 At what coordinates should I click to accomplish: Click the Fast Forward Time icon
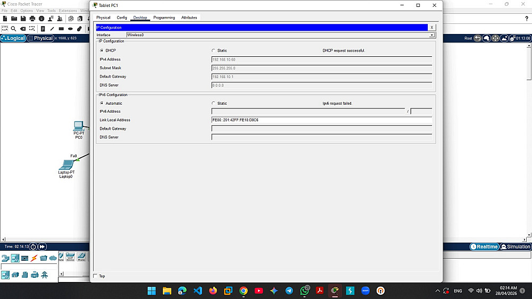[43, 246]
